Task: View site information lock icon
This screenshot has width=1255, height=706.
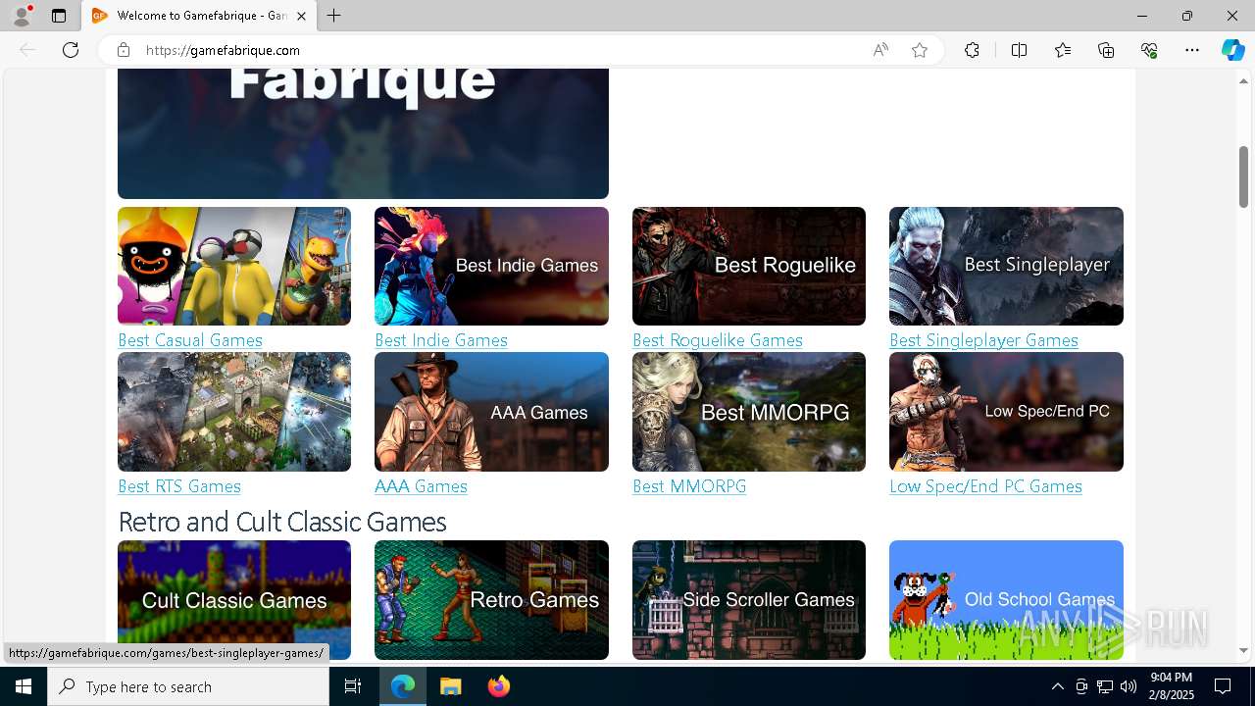Action: click(x=123, y=50)
